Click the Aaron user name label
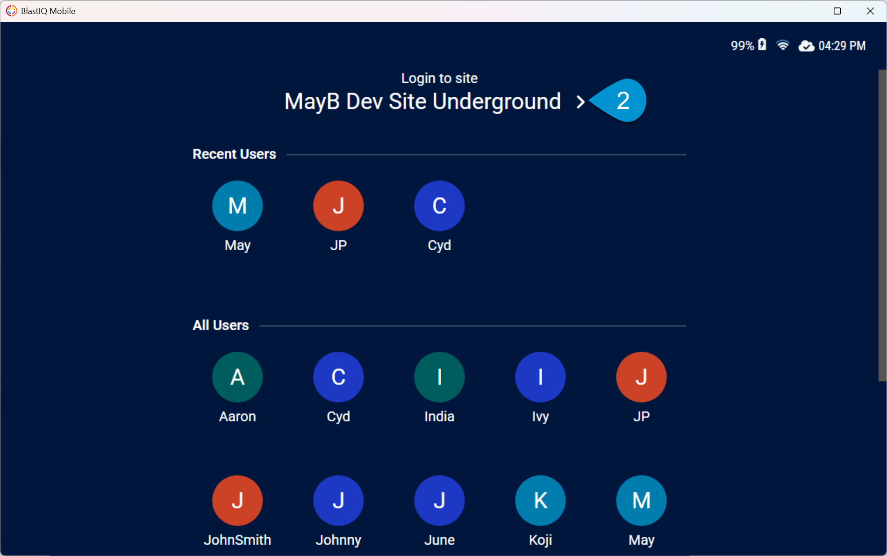This screenshot has width=887, height=556. pos(237,416)
